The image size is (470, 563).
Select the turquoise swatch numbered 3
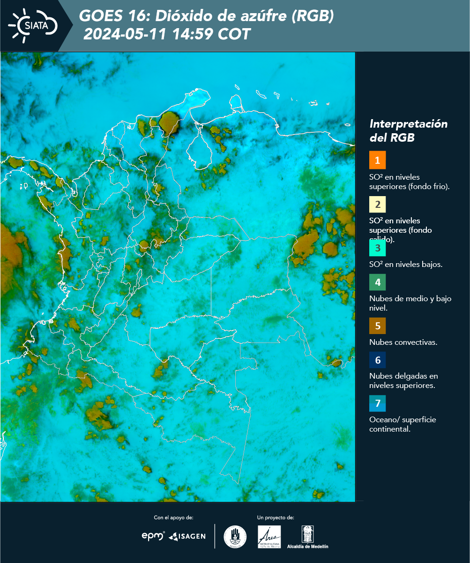(377, 247)
